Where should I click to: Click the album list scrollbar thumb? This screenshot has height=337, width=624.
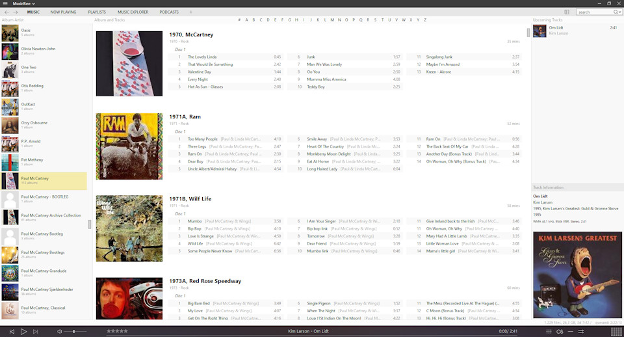tap(528, 33)
